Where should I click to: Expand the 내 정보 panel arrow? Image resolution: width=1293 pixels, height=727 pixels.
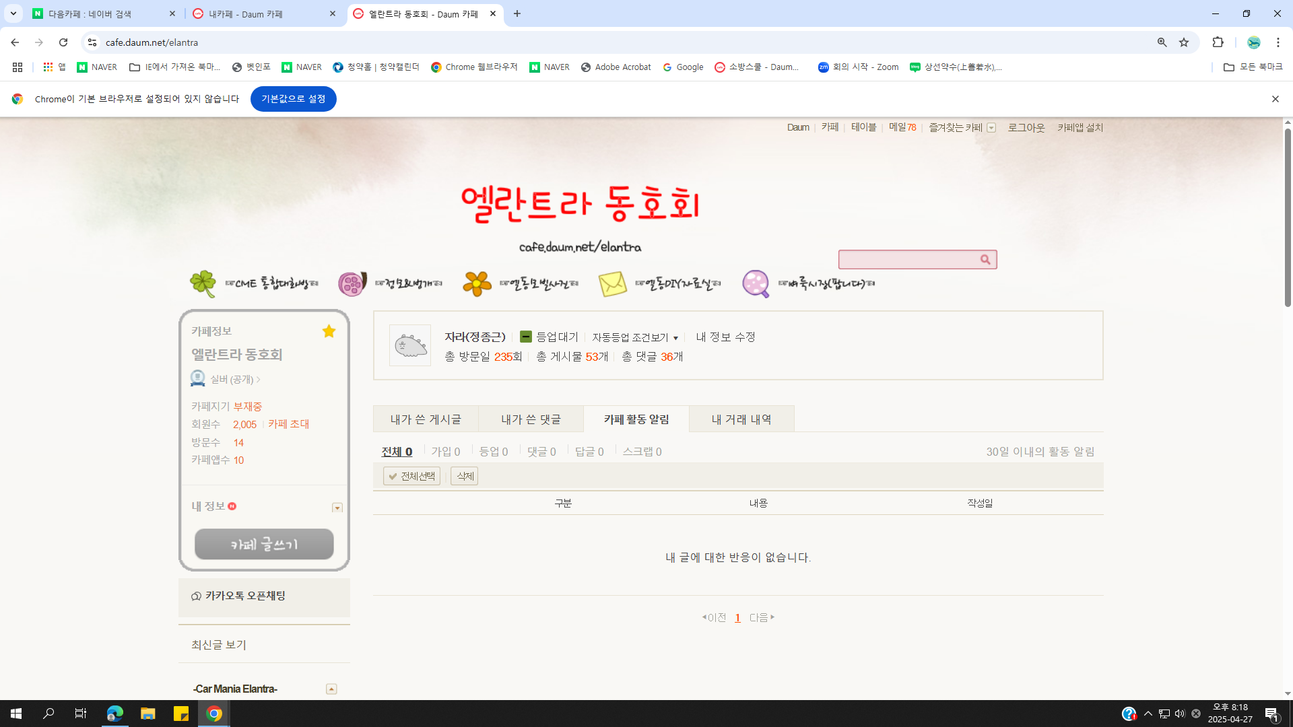(x=337, y=508)
